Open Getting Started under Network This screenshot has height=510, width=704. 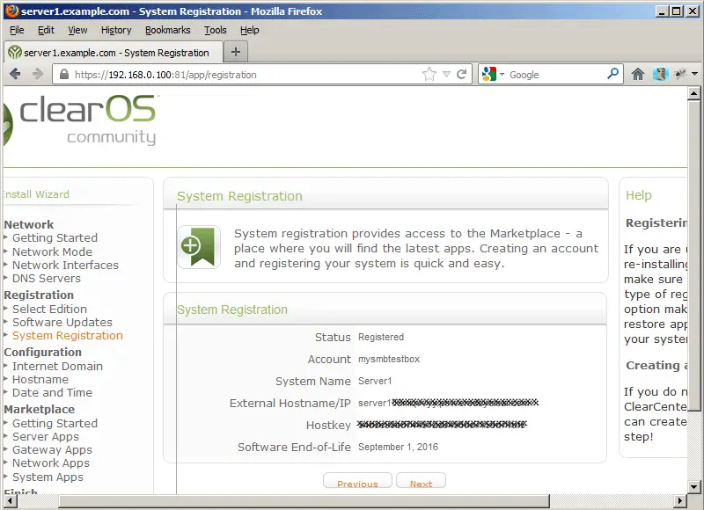(x=55, y=237)
